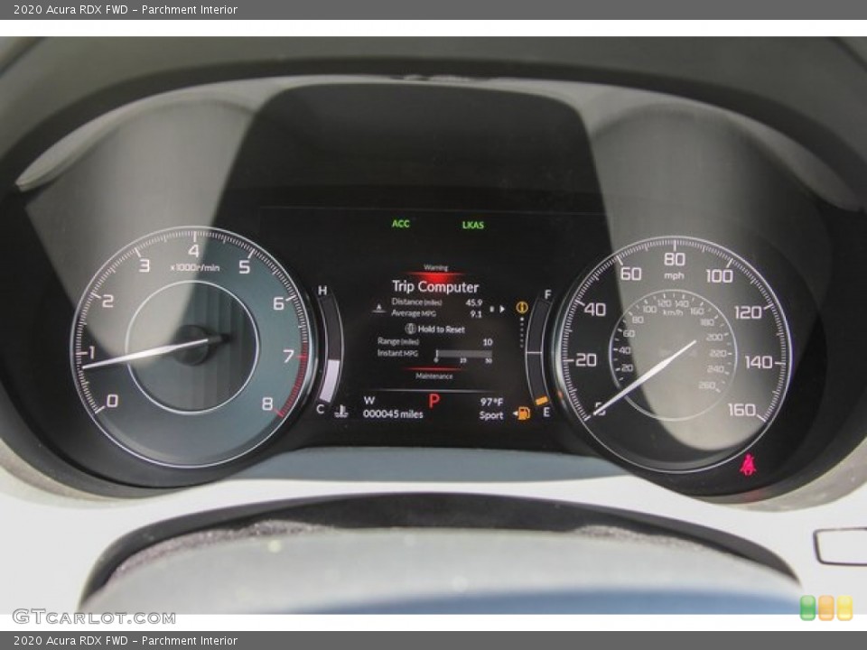This screenshot has width=867, height=650.
Task: Click the 160 mark on the speedometer
Action: click(x=741, y=410)
